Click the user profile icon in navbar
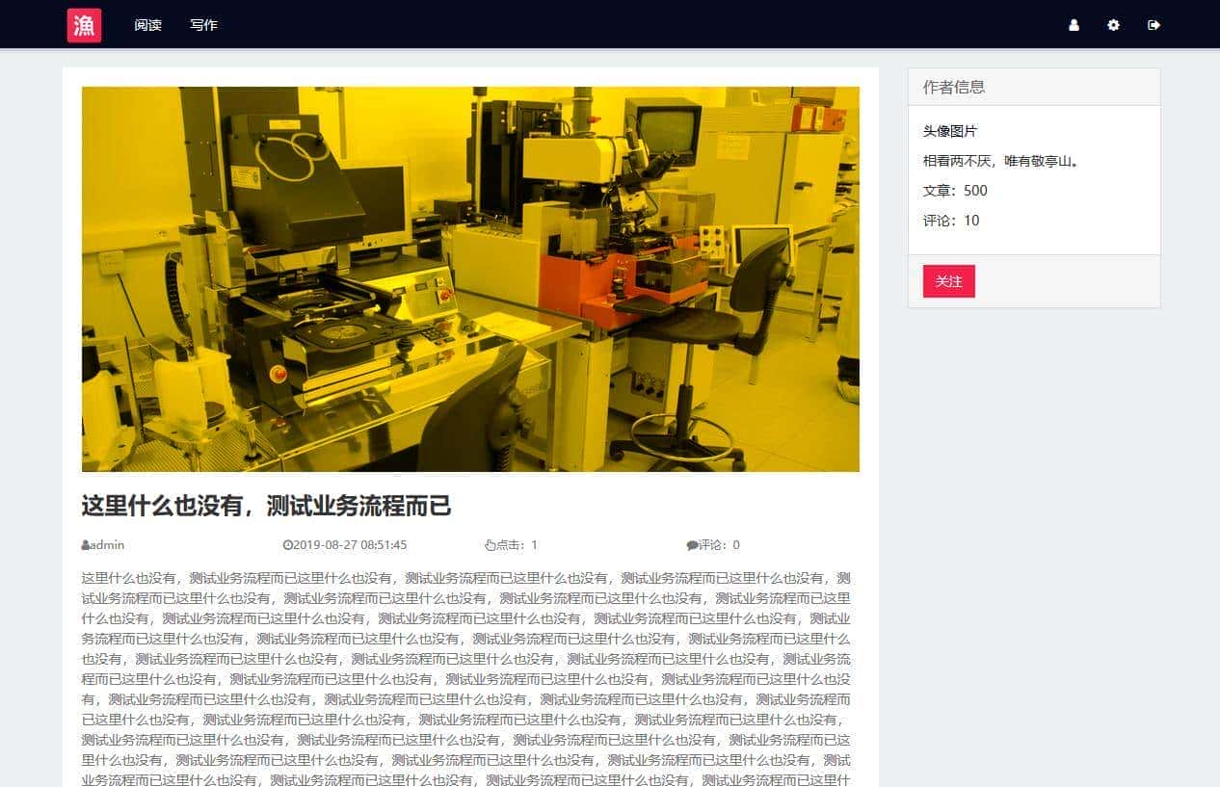 click(1074, 25)
